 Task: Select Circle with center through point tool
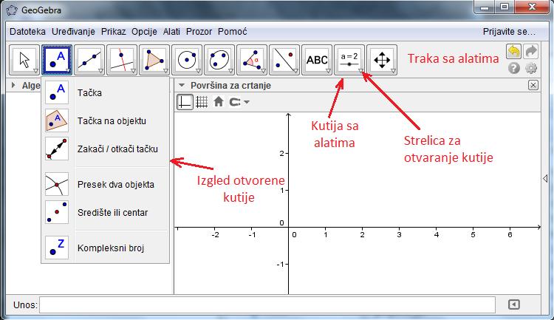click(187, 60)
